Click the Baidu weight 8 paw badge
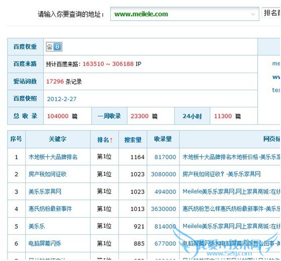281x261 pixels. pyautogui.click(x=54, y=47)
